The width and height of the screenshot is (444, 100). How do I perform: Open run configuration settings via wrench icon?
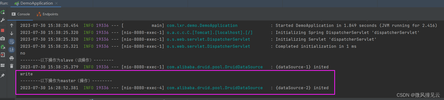[x=3, y=20]
